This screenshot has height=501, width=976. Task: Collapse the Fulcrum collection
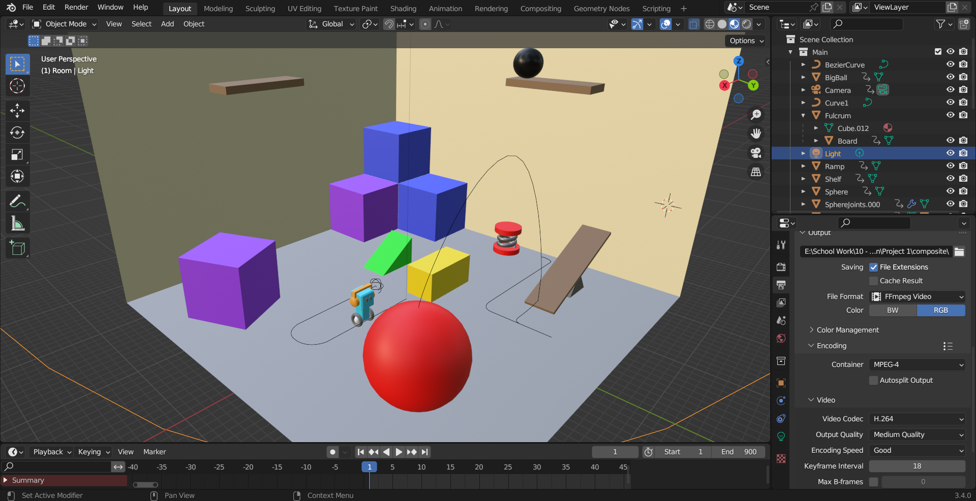pos(803,115)
